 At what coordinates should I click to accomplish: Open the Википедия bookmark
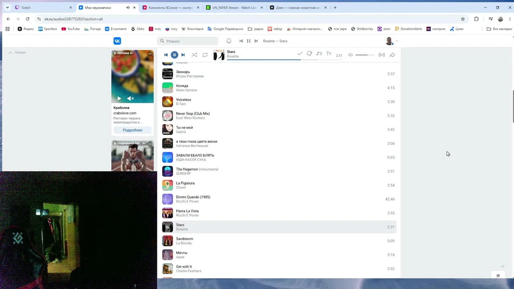193,29
